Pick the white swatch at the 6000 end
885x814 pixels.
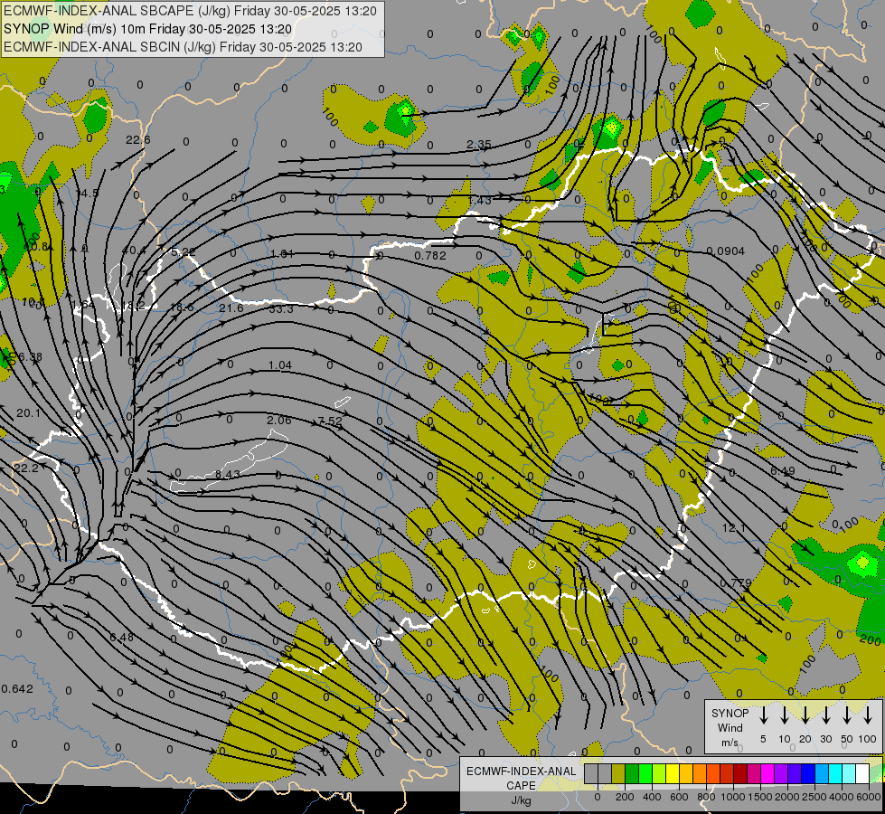pyautogui.click(x=861, y=774)
